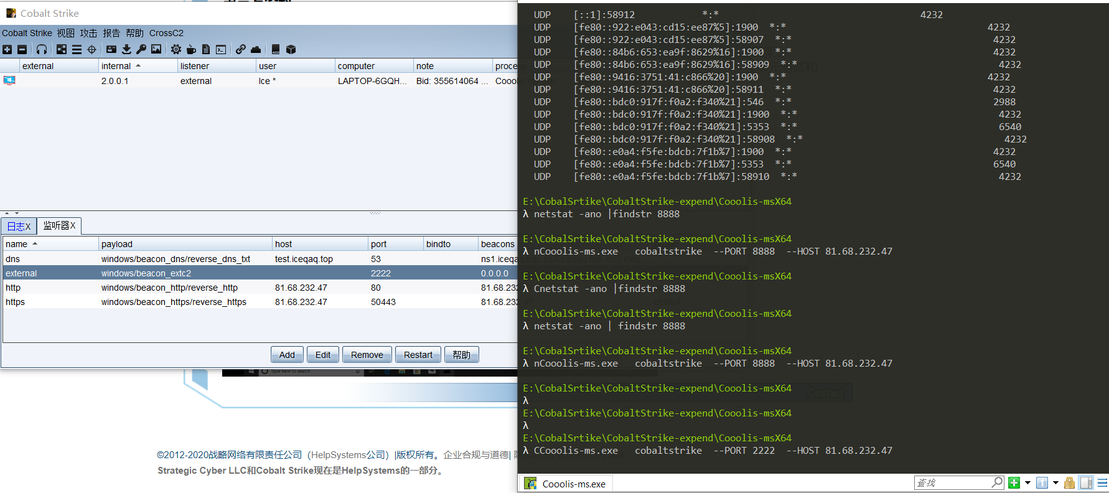Click the host column header in the listeners table
1109x493 pixels.
pyautogui.click(x=321, y=244)
